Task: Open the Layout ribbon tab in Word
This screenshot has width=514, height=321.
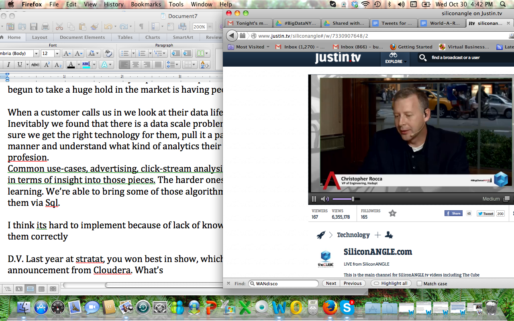Action: [40, 37]
